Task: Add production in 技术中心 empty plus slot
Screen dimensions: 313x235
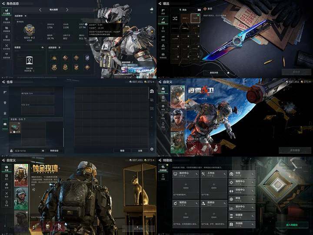Action: pos(186,186)
